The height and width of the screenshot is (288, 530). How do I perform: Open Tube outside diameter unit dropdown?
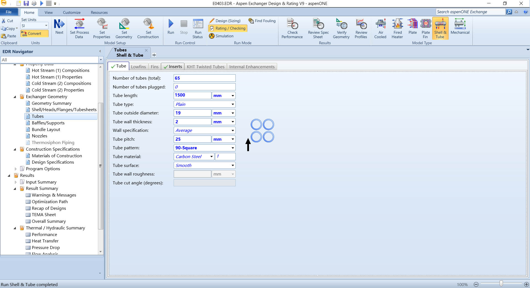tap(233, 113)
